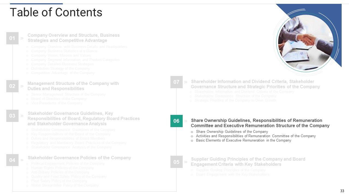349x196 pixels.
Task: Click the 'Stakeholder Governance Policies of the Company' heading
Action: pyautogui.click(x=79, y=158)
